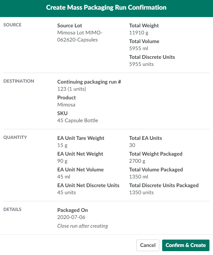Select the Source Lot name text

coord(80,36)
